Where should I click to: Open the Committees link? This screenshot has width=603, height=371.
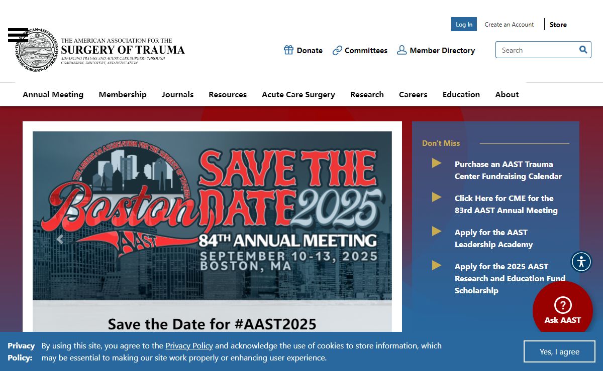click(x=366, y=50)
